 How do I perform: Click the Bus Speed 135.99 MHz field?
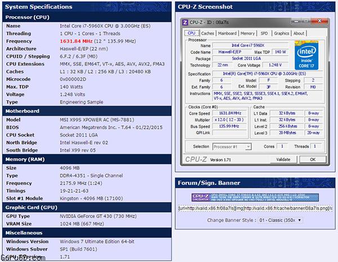coord(230,127)
